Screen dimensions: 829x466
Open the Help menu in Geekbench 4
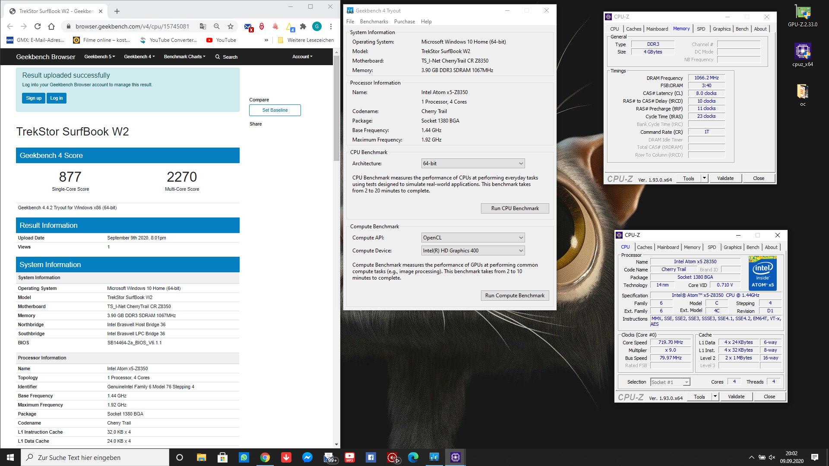pos(426,22)
